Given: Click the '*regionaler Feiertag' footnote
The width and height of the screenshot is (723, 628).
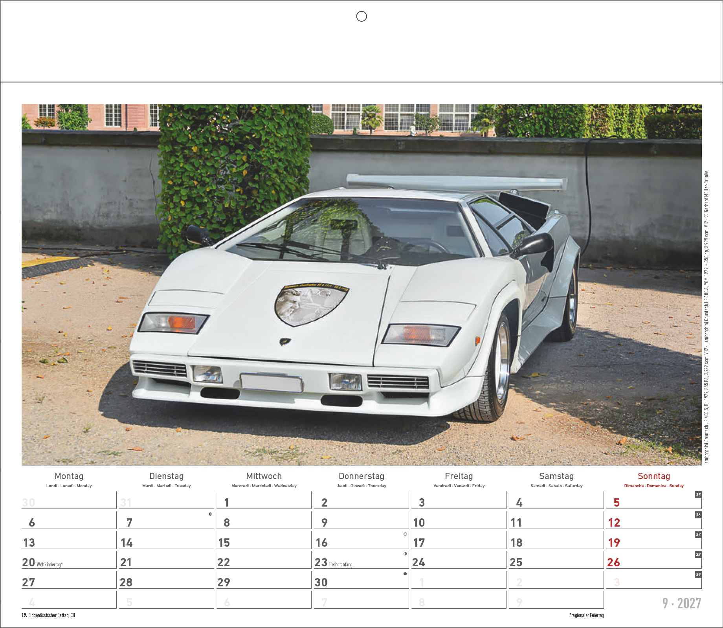Looking at the screenshot, I should pos(586,615).
